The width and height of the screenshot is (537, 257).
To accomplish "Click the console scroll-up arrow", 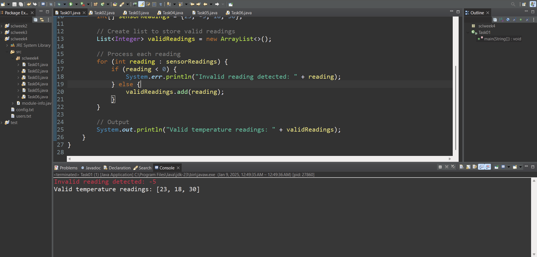I will [x=534, y=181].
